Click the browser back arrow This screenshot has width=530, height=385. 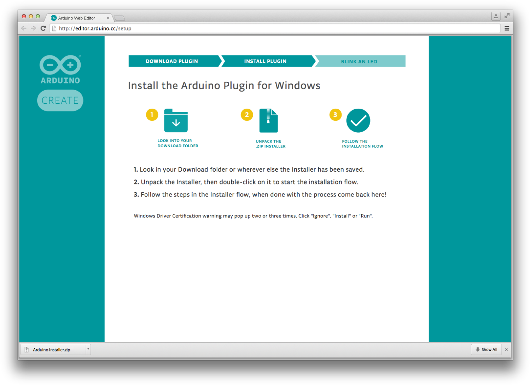[24, 28]
